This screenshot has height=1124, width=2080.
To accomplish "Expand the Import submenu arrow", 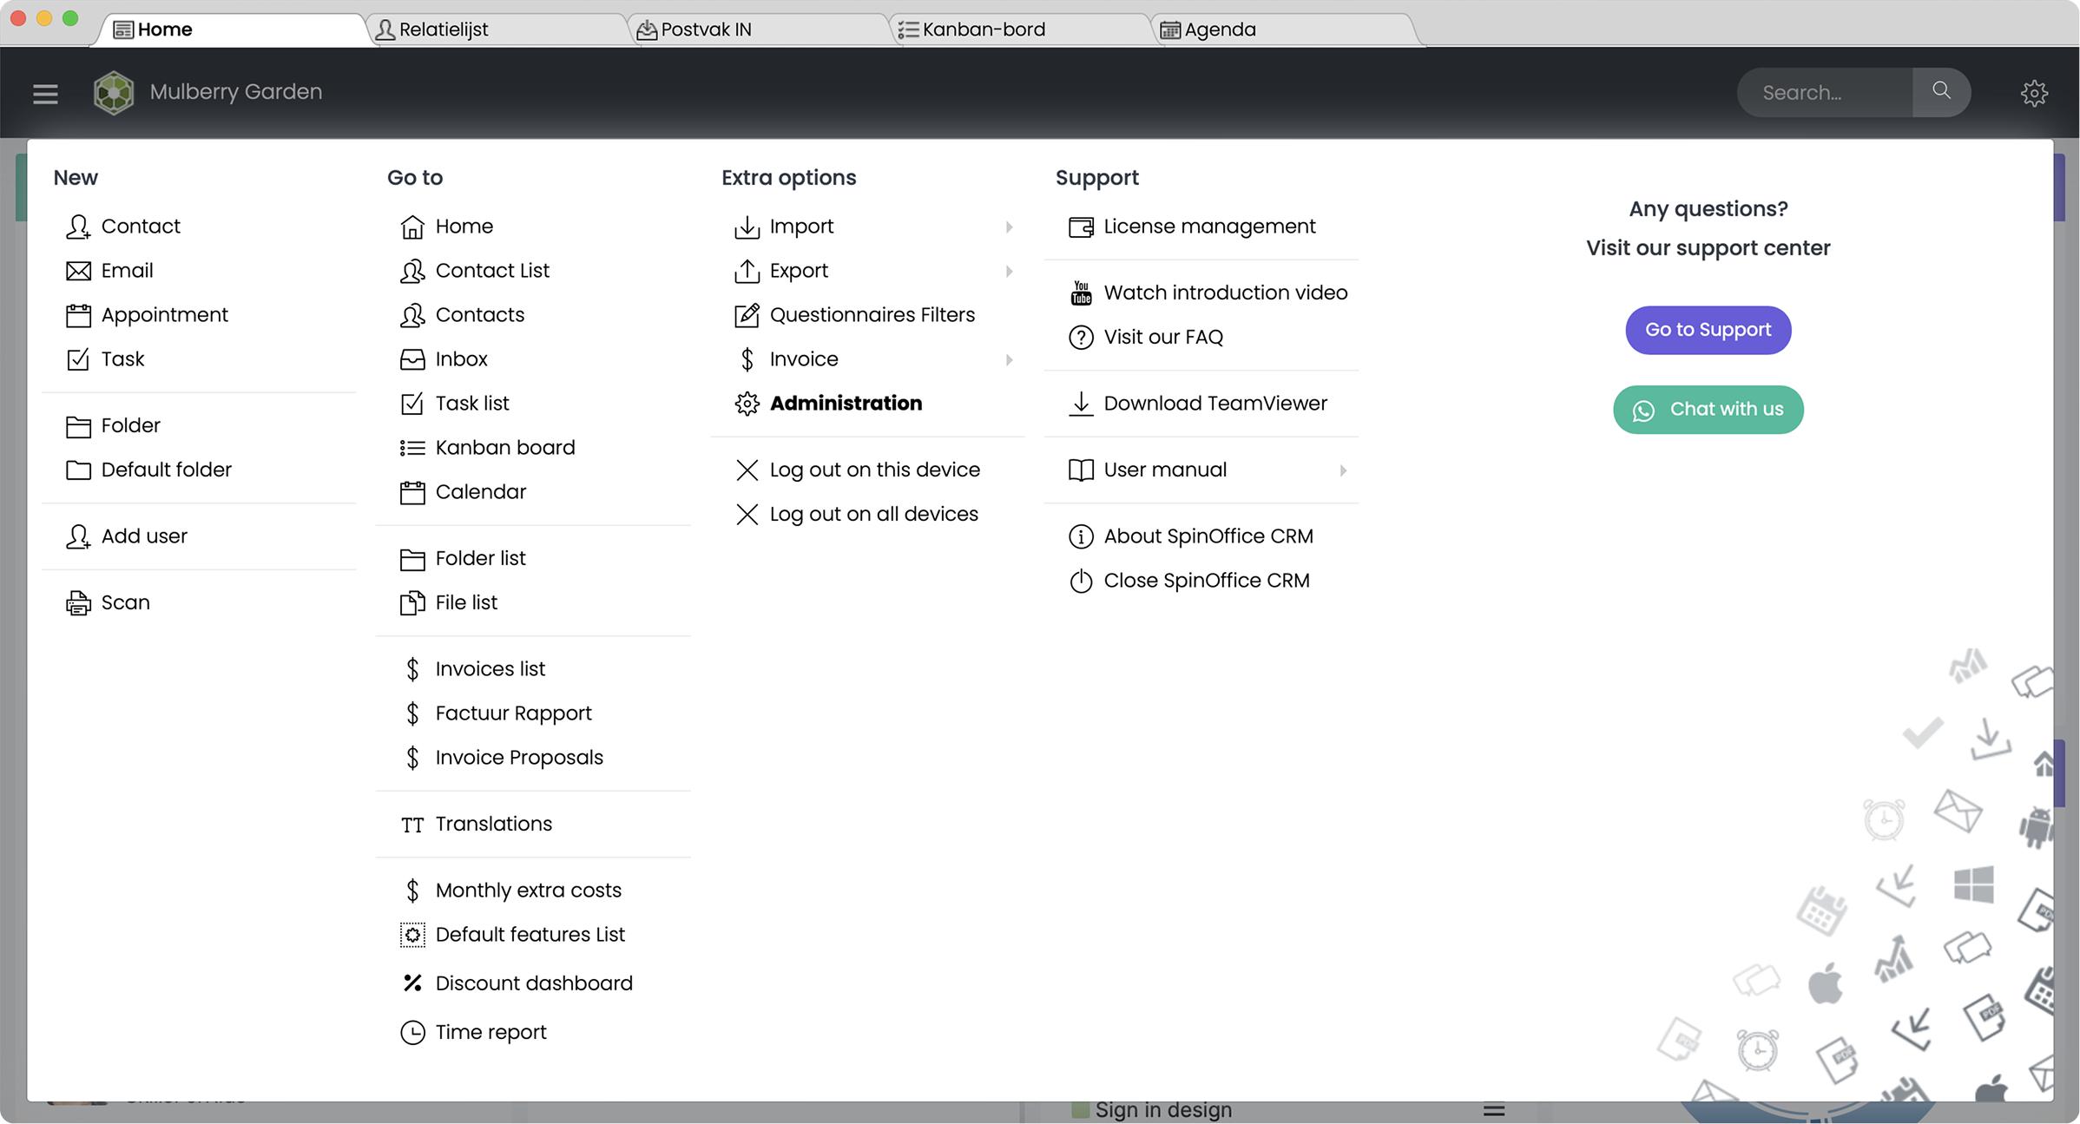I will click(1009, 227).
